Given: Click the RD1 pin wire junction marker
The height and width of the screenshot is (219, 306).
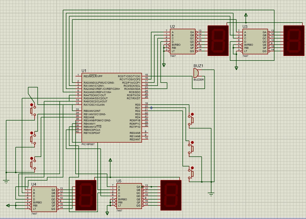Looking at the screenshot, I should [x=151, y=108].
